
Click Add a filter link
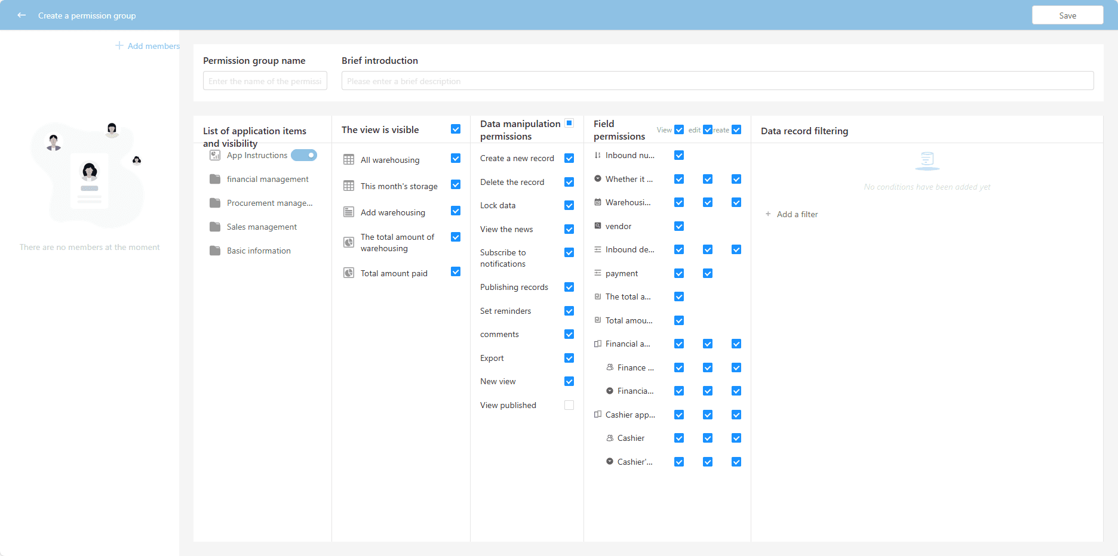click(x=797, y=214)
